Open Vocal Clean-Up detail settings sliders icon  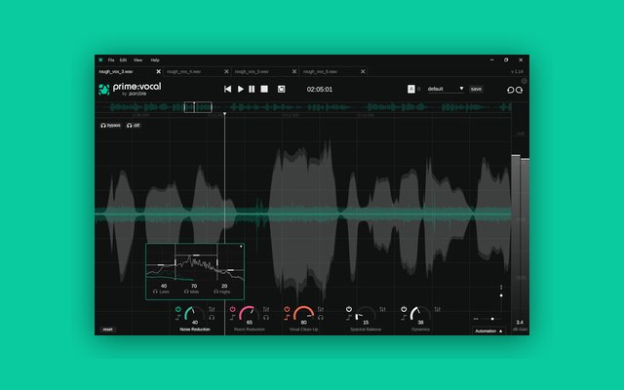click(321, 309)
